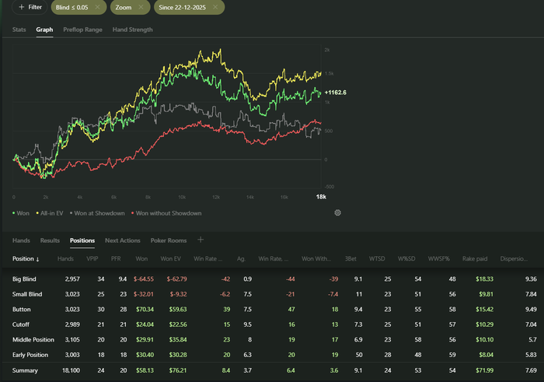Screen dimensions: 544x382
Task: Toggle the All-in EV line in the legend
Action: (x=54, y=212)
